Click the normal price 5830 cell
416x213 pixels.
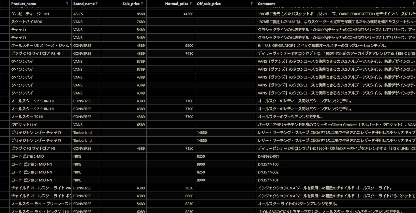coord(171,188)
